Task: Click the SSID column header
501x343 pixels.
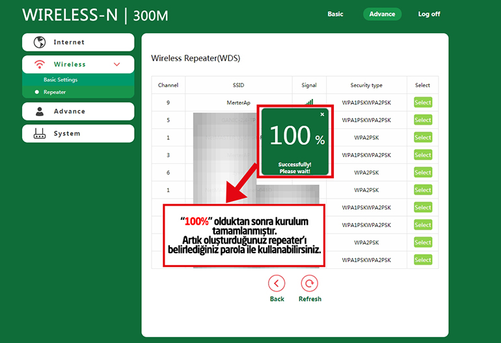Action: [x=238, y=85]
